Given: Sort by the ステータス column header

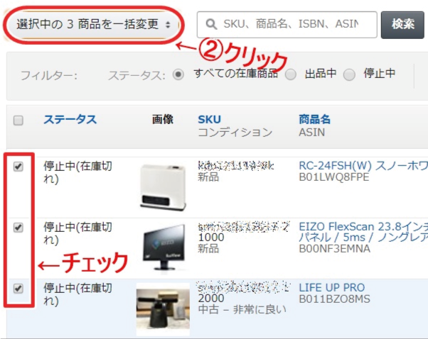Looking at the screenshot, I should [70, 119].
